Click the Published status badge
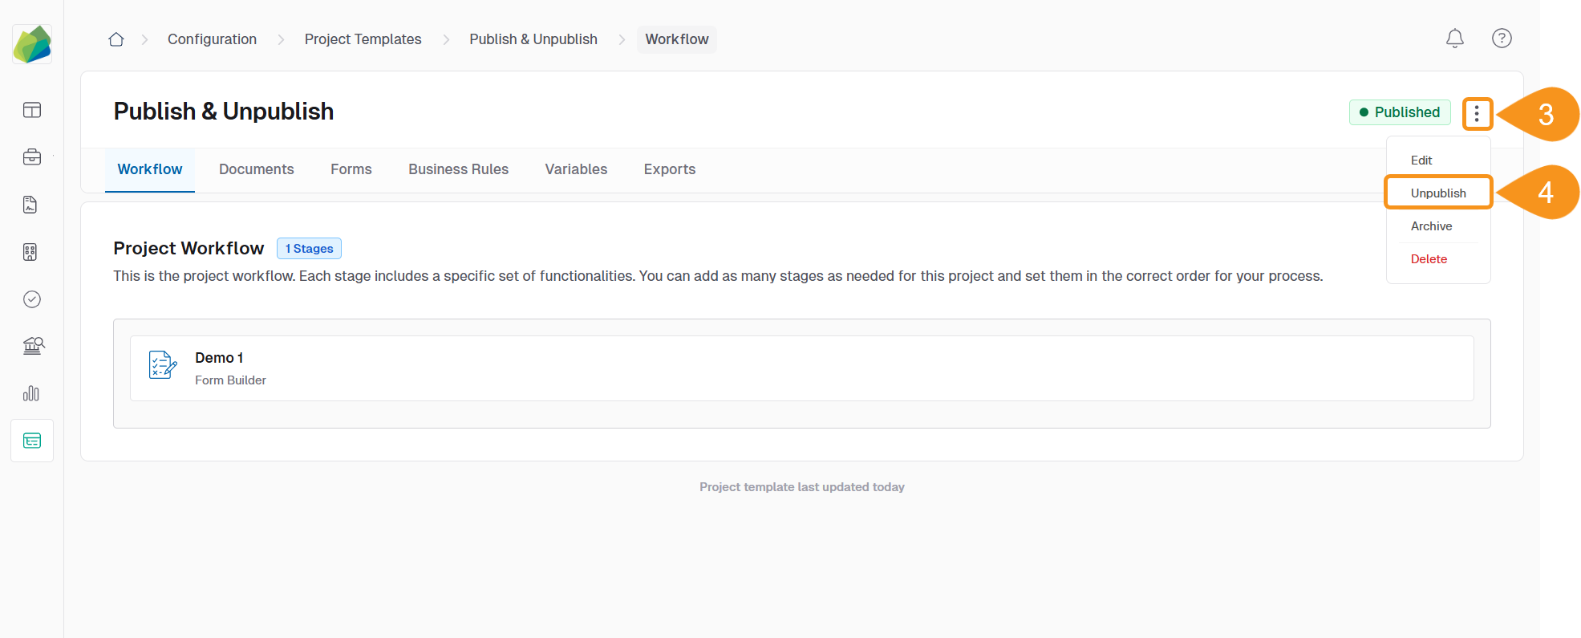Viewport: 1581px width, 638px height. 1400,112
